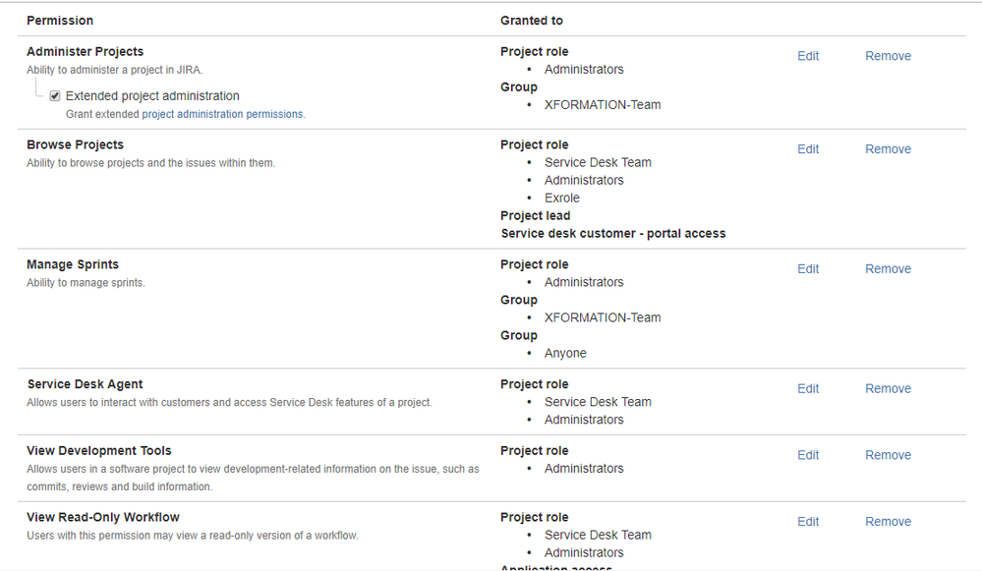Remove the Manage Sprints permission
The height and width of the screenshot is (571, 982).
pyautogui.click(x=887, y=268)
